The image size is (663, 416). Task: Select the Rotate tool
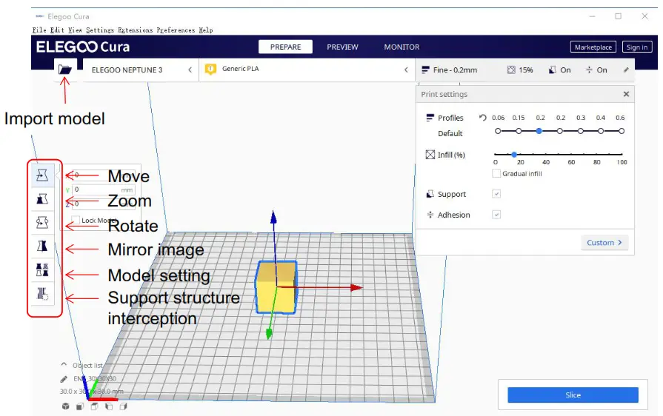tap(42, 222)
